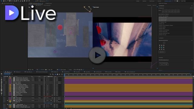This screenshot has height=109, width=194.
Task: Toggle visibility of Camera_Body layer
Action: click(x=4, y=99)
